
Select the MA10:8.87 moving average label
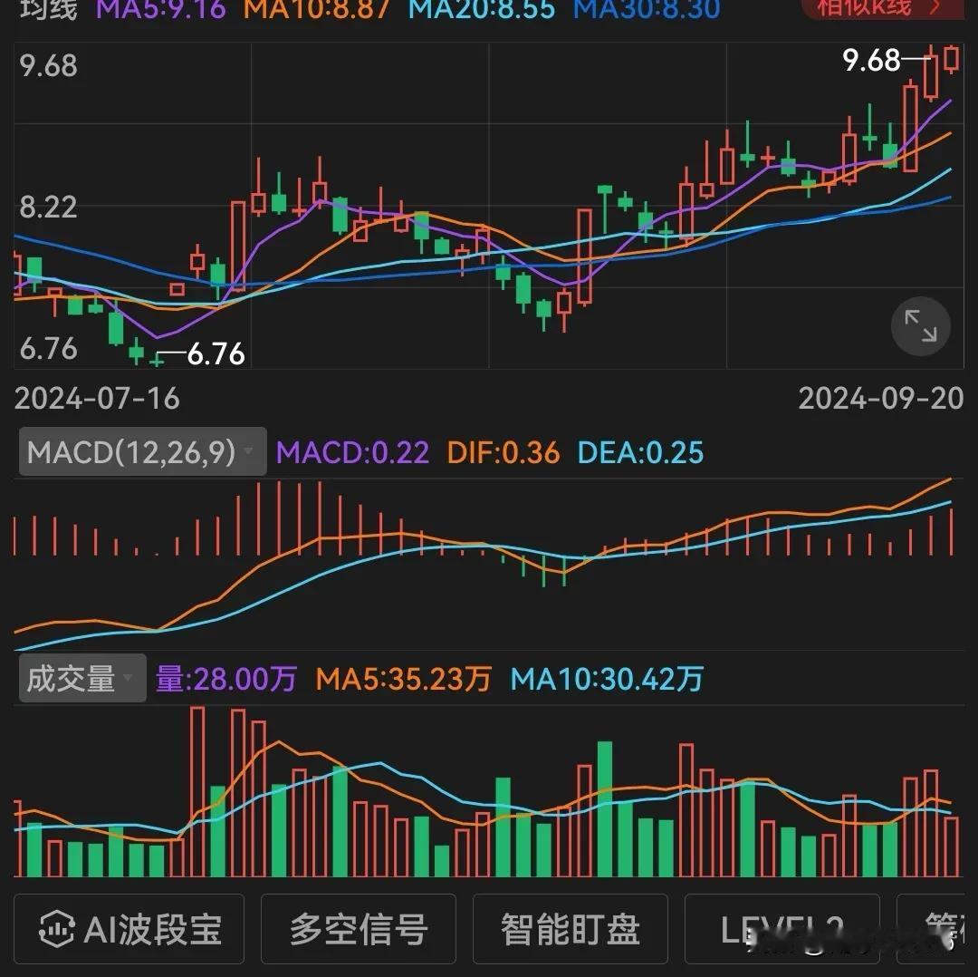[x=317, y=10]
